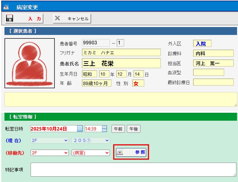Open the 現在 room dropdown showing 205①
This screenshot has height=182, width=238.
click(91, 140)
